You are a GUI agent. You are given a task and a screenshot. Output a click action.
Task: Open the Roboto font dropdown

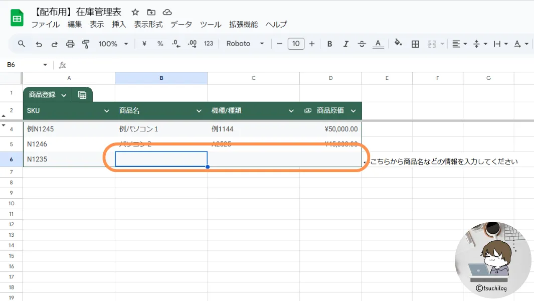pyautogui.click(x=245, y=44)
